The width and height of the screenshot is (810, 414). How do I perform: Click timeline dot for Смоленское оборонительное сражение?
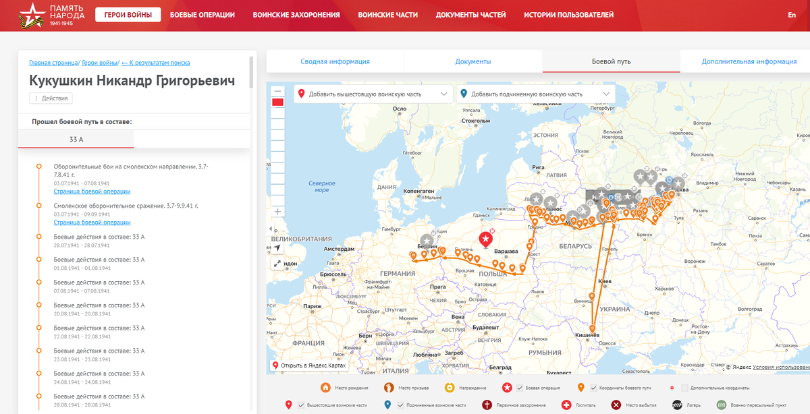[x=38, y=206]
